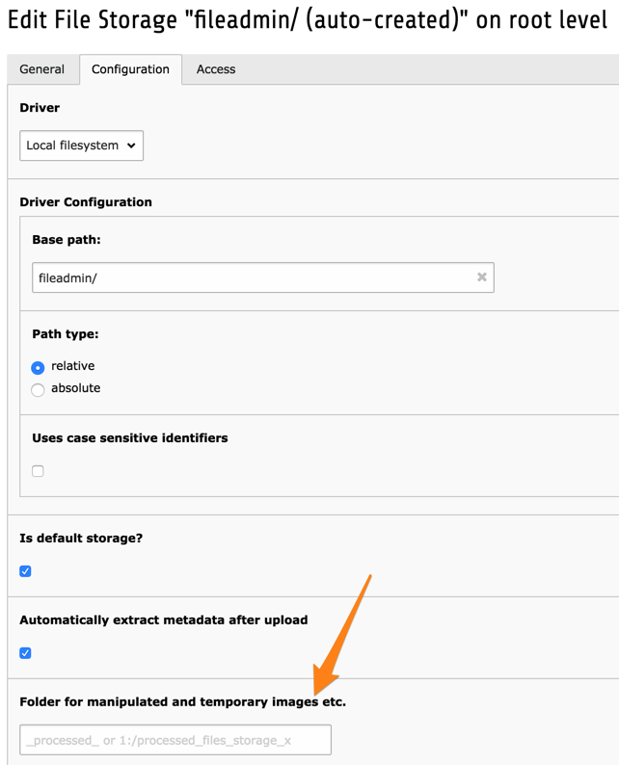Click the Uses case sensitive identifiers label
The image size is (619, 765).
pyautogui.click(x=130, y=437)
